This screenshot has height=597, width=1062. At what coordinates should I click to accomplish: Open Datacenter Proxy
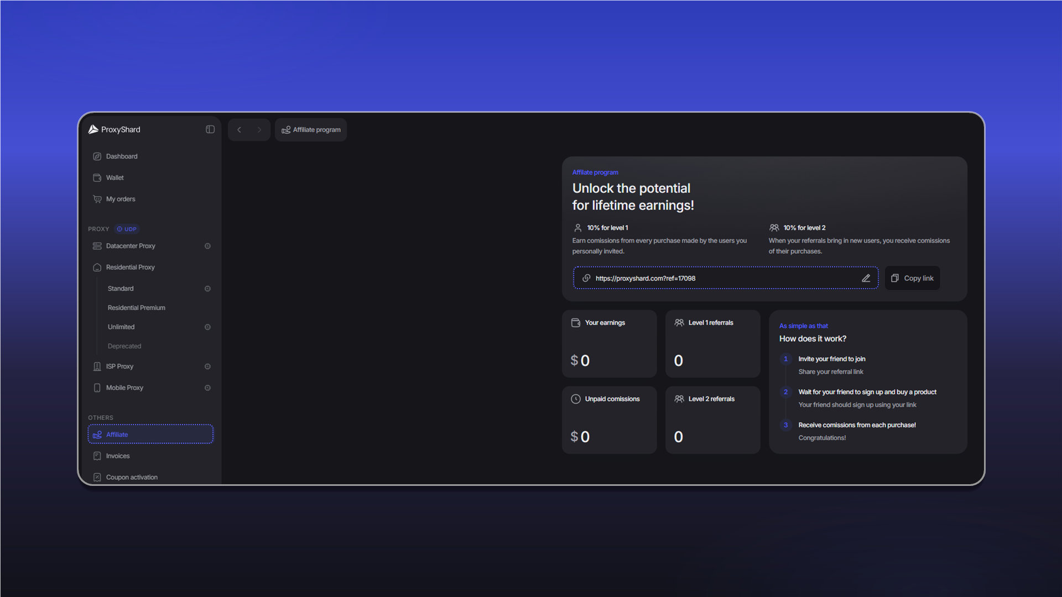click(x=131, y=246)
